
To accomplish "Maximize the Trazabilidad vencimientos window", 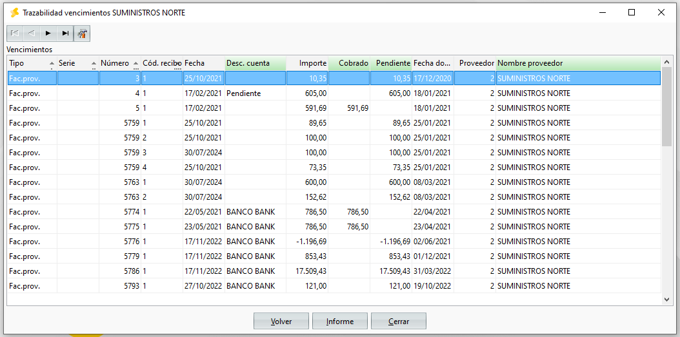I will [632, 12].
